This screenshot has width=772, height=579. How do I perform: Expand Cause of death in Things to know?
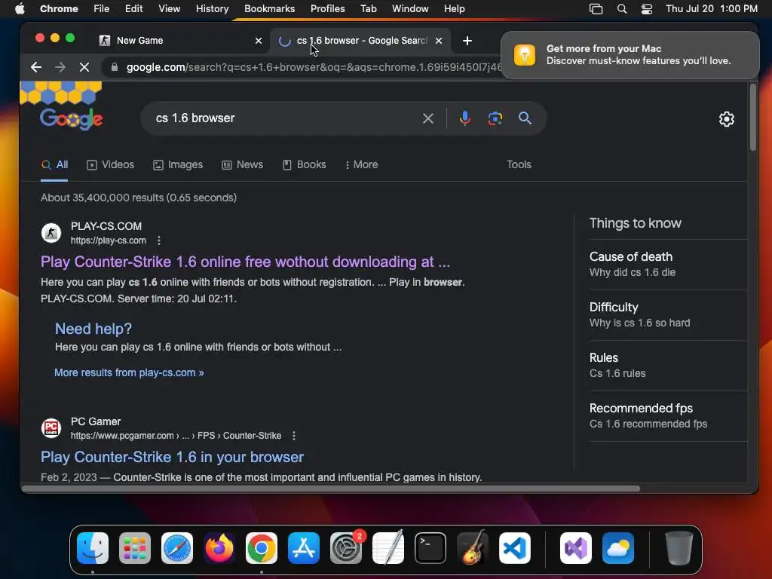pyautogui.click(x=668, y=265)
